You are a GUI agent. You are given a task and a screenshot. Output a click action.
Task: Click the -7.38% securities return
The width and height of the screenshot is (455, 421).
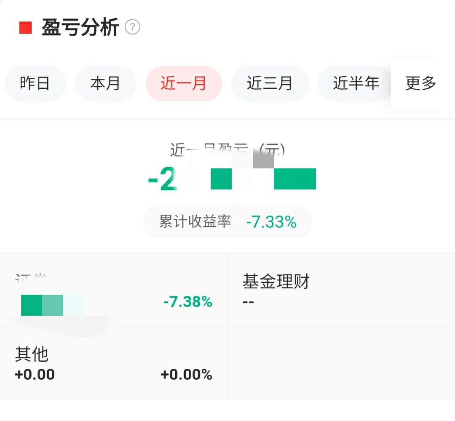(x=187, y=302)
